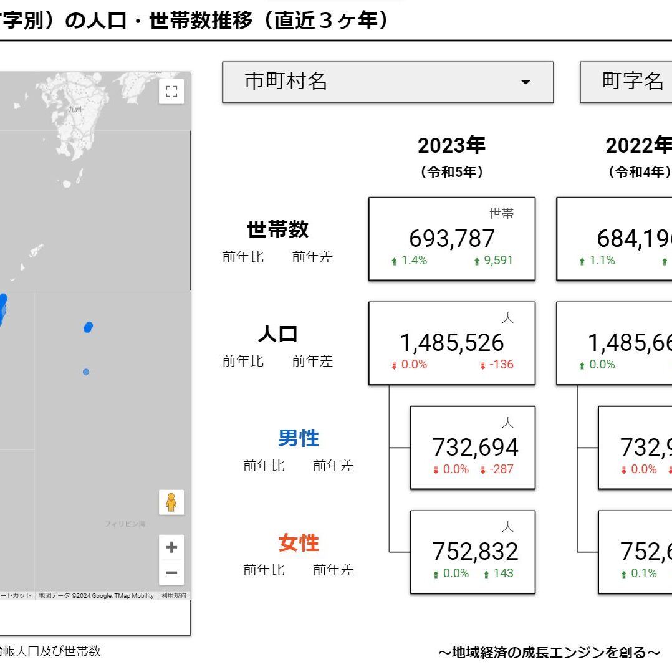Select the male population card 732,694
The width and height of the screenshot is (672, 672).
click(x=473, y=448)
